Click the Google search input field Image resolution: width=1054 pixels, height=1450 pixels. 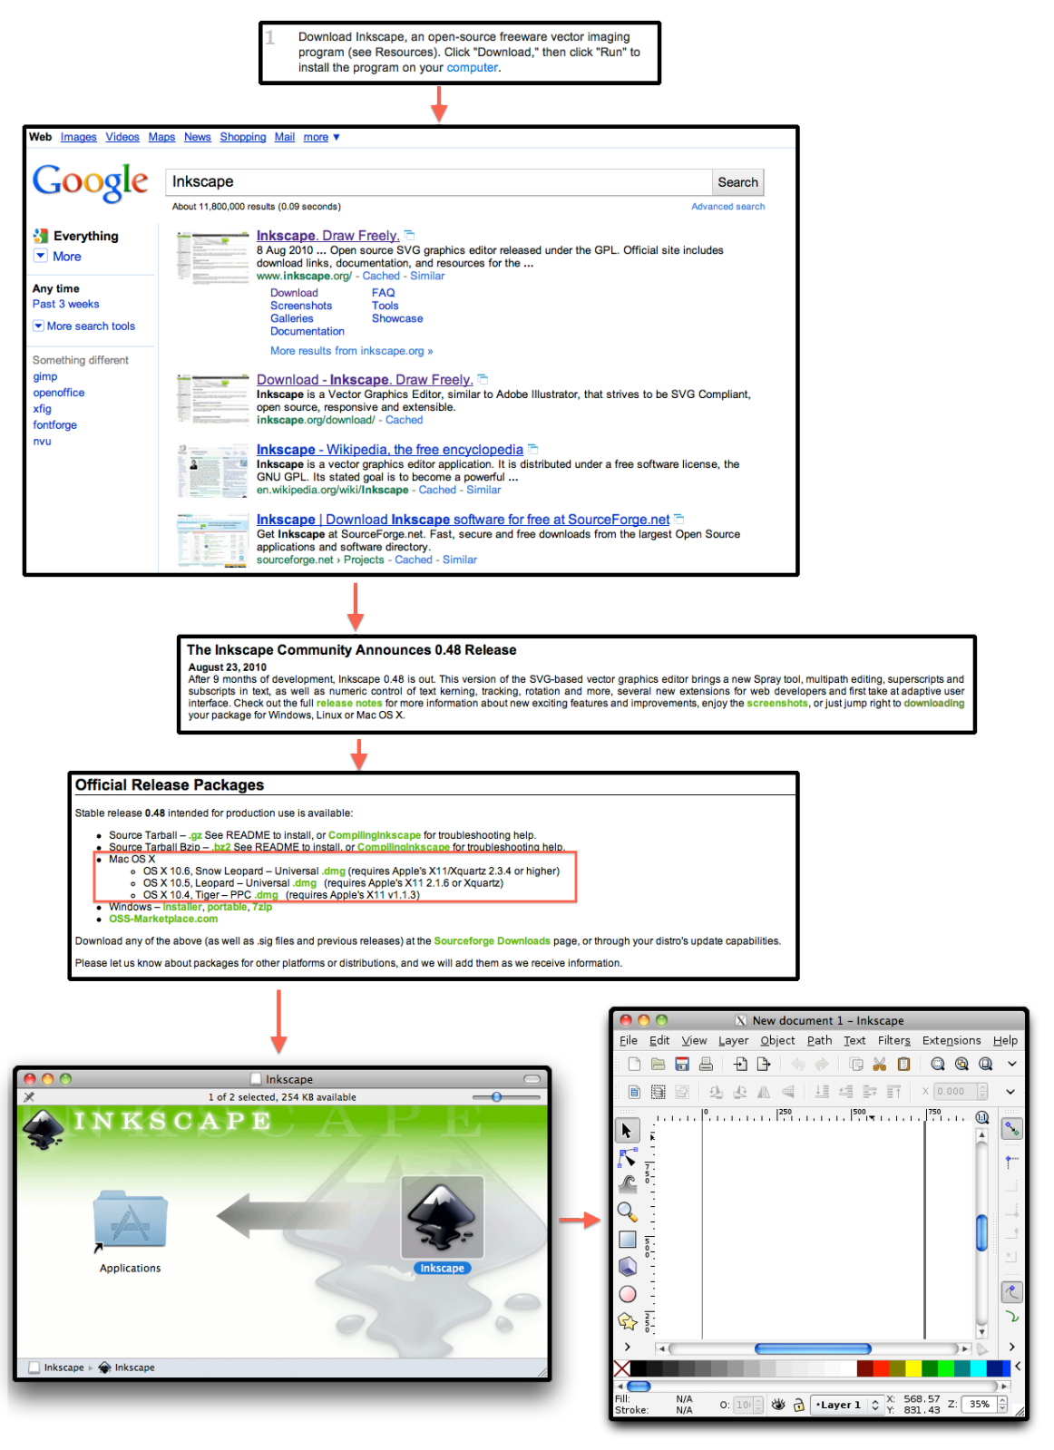(x=438, y=182)
